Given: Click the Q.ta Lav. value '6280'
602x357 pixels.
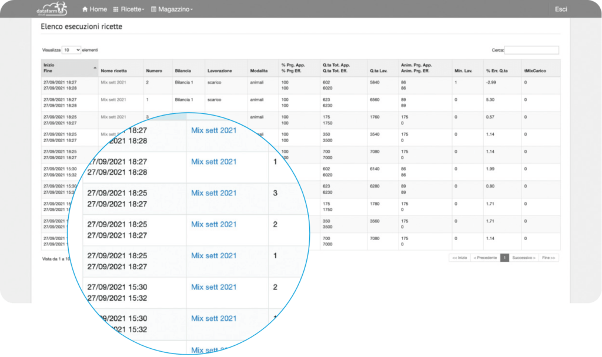Looking at the screenshot, I should click(374, 186).
